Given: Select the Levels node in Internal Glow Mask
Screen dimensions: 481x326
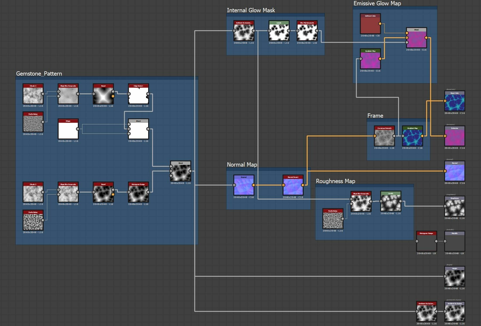Looking at the screenshot, I should coord(278,31).
